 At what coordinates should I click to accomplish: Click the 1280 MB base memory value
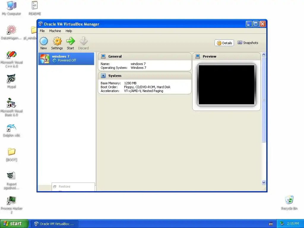(130, 83)
